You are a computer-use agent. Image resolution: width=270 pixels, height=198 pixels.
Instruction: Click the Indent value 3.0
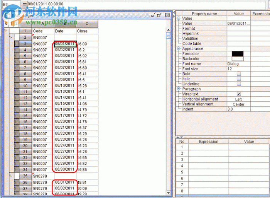(238, 109)
